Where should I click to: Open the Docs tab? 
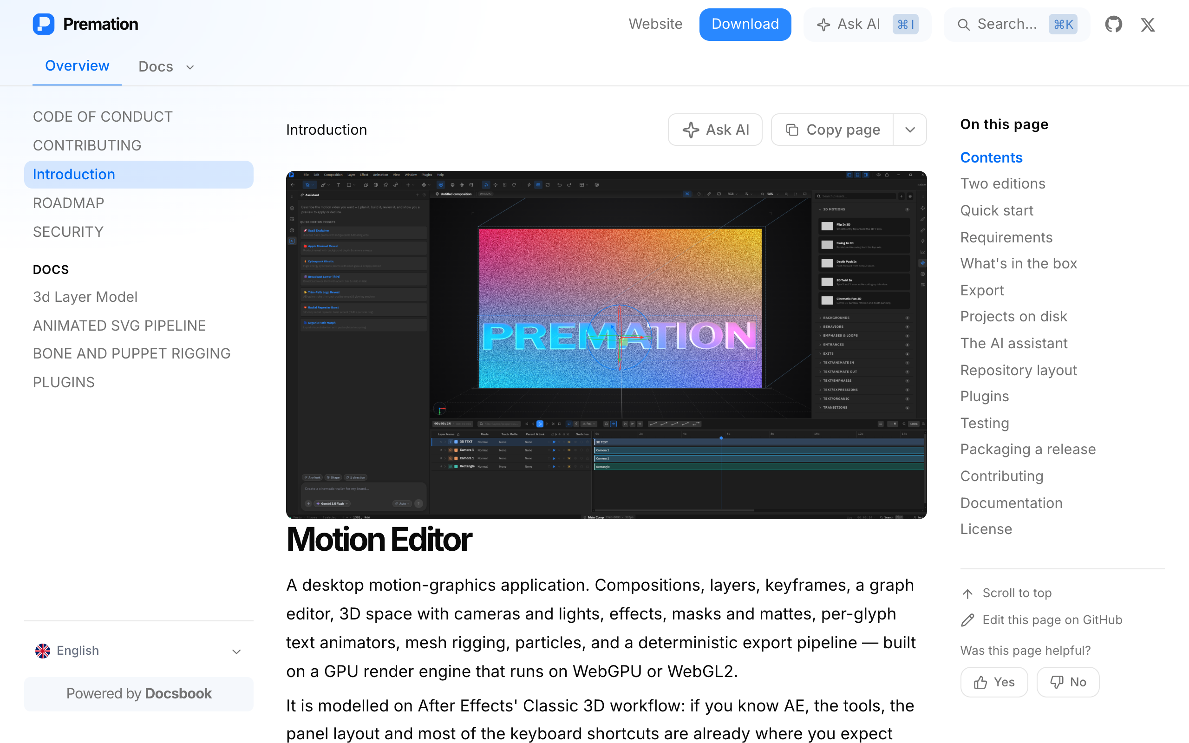point(156,66)
